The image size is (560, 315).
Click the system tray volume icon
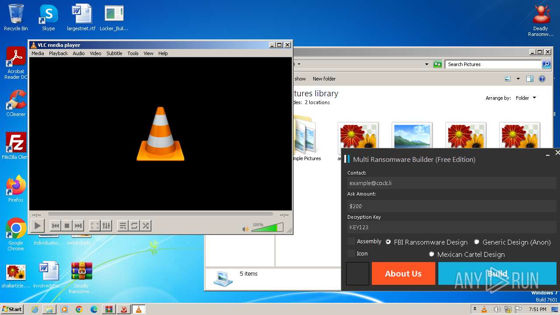coord(498,309)
